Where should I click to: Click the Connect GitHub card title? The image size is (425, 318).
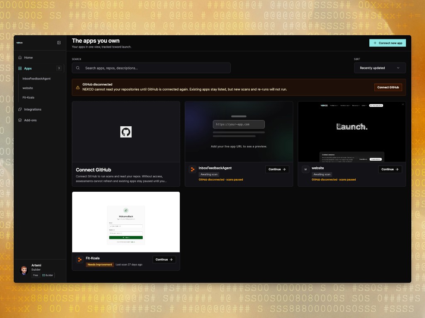click(93, 170)
